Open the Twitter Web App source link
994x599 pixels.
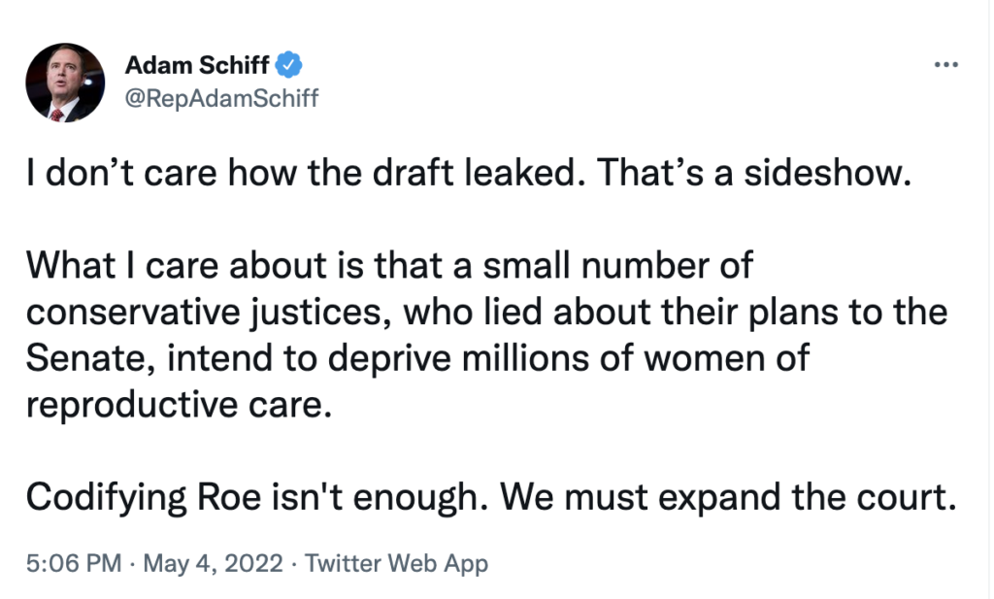coord(396,563)
